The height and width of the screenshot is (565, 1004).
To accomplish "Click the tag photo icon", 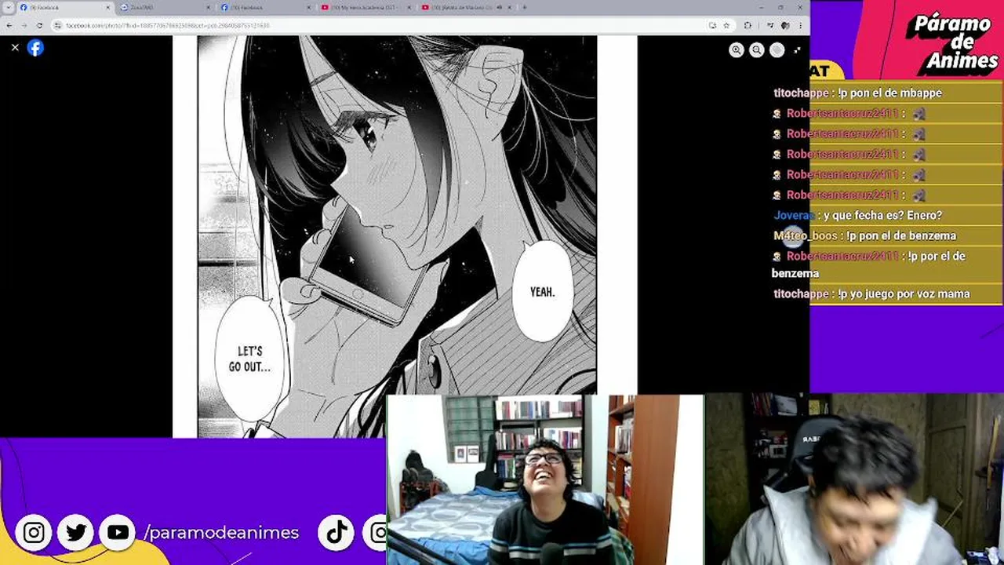I will [777, 50].
